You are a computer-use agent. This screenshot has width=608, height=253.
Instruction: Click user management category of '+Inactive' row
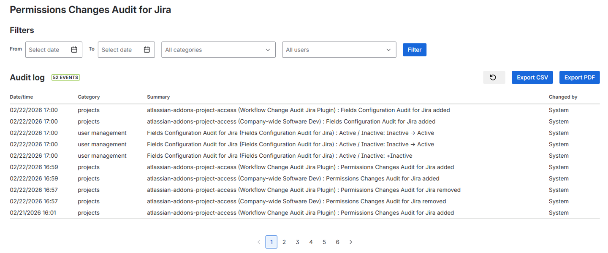[x=102, y=156]
